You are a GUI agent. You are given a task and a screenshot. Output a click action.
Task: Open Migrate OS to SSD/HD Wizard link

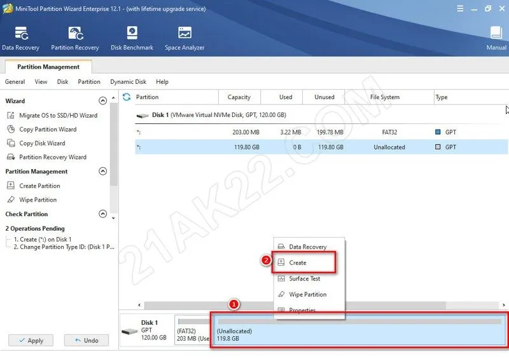point(58,116)
